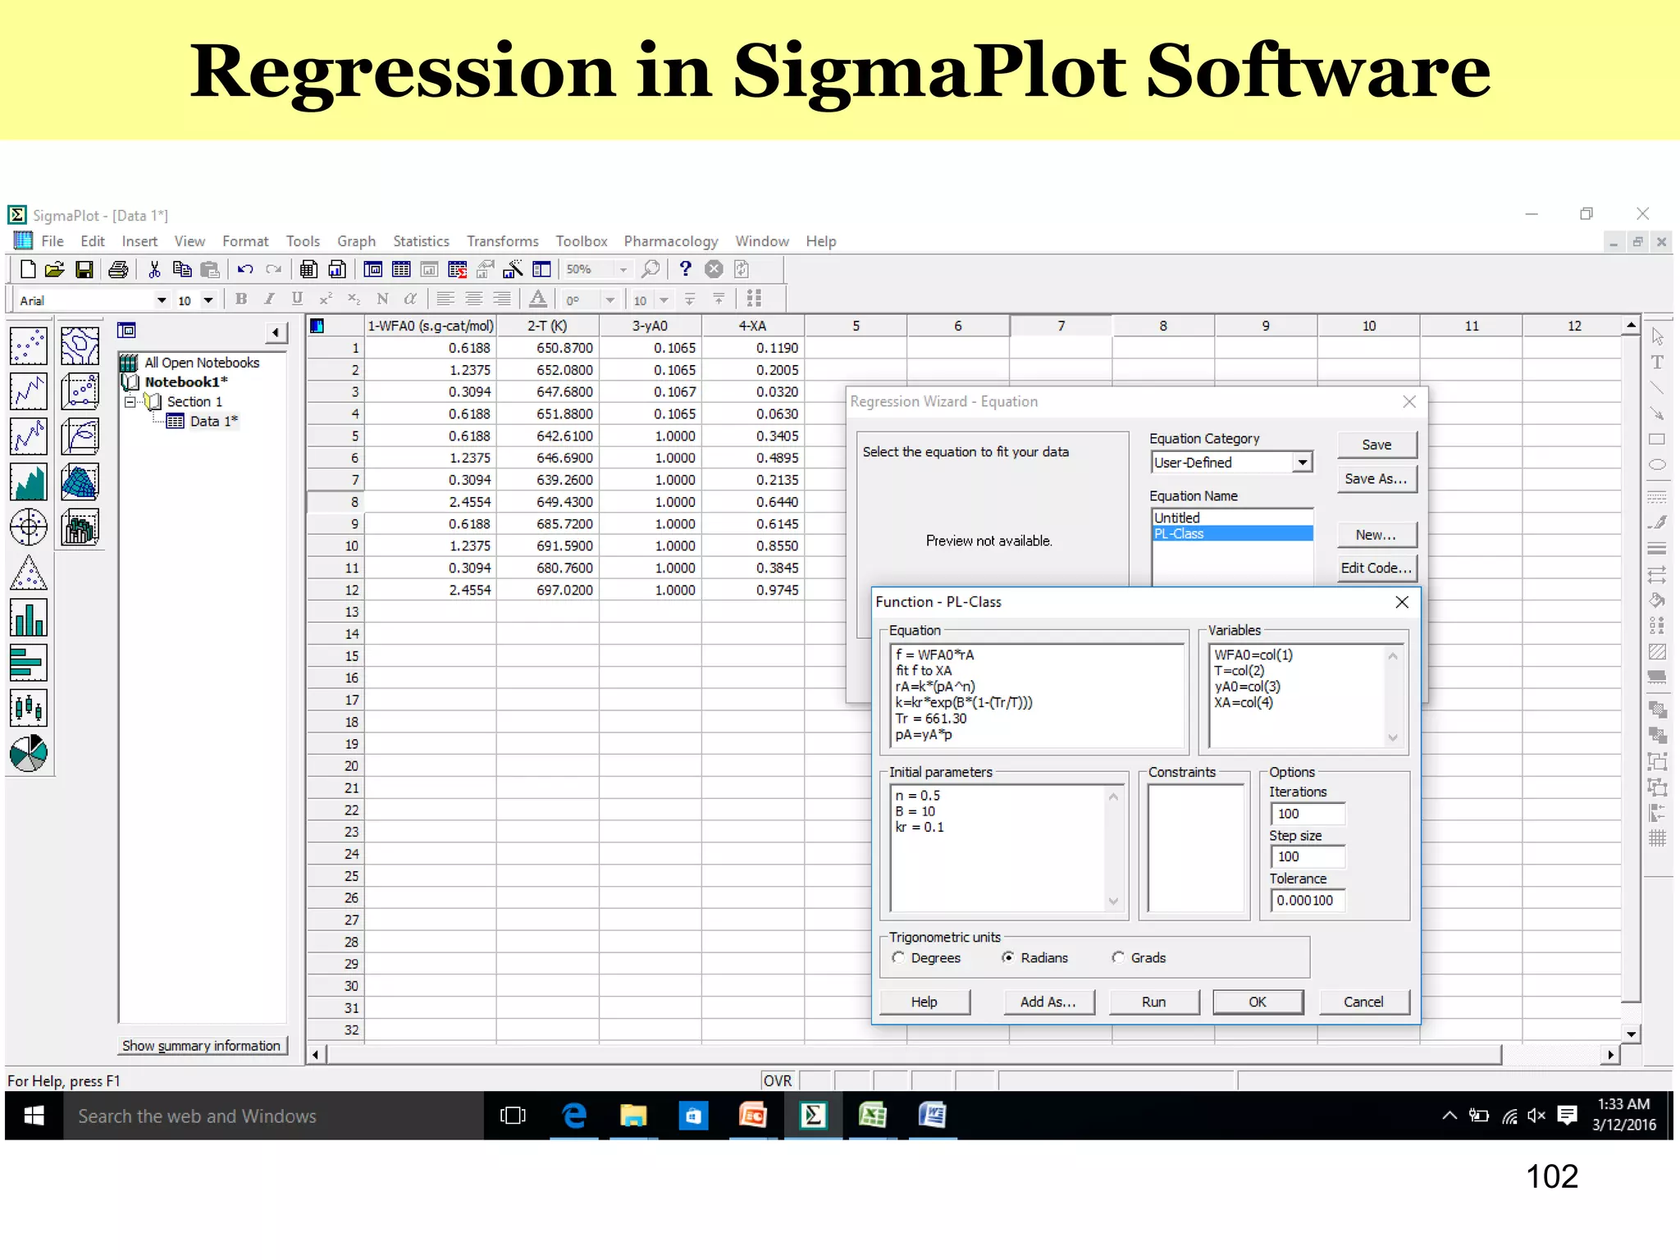Click the Print toolbar icon
The image size is (1680, 1260).
tap(118, 269)
